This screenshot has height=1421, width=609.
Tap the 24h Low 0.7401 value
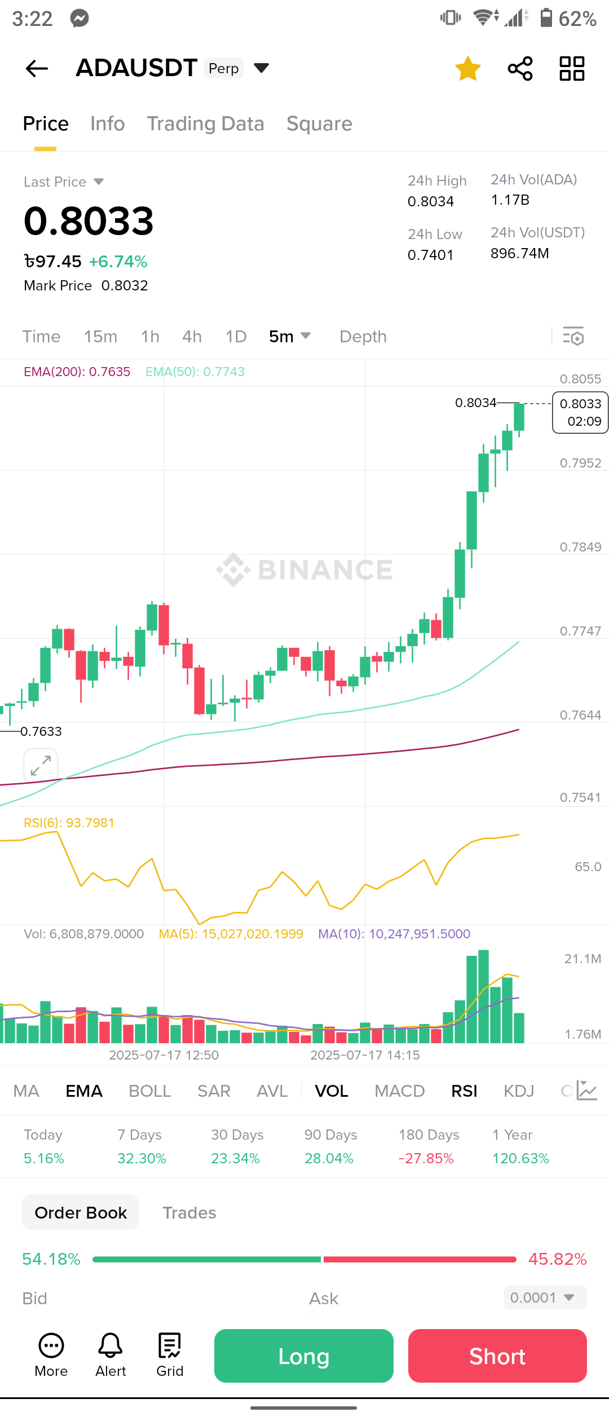click(x=431, y=255)
